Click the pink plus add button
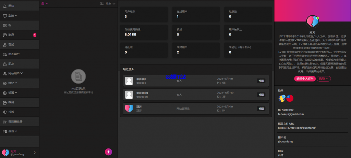The width and height of the screenshot is (351, 158). (108, 152)
